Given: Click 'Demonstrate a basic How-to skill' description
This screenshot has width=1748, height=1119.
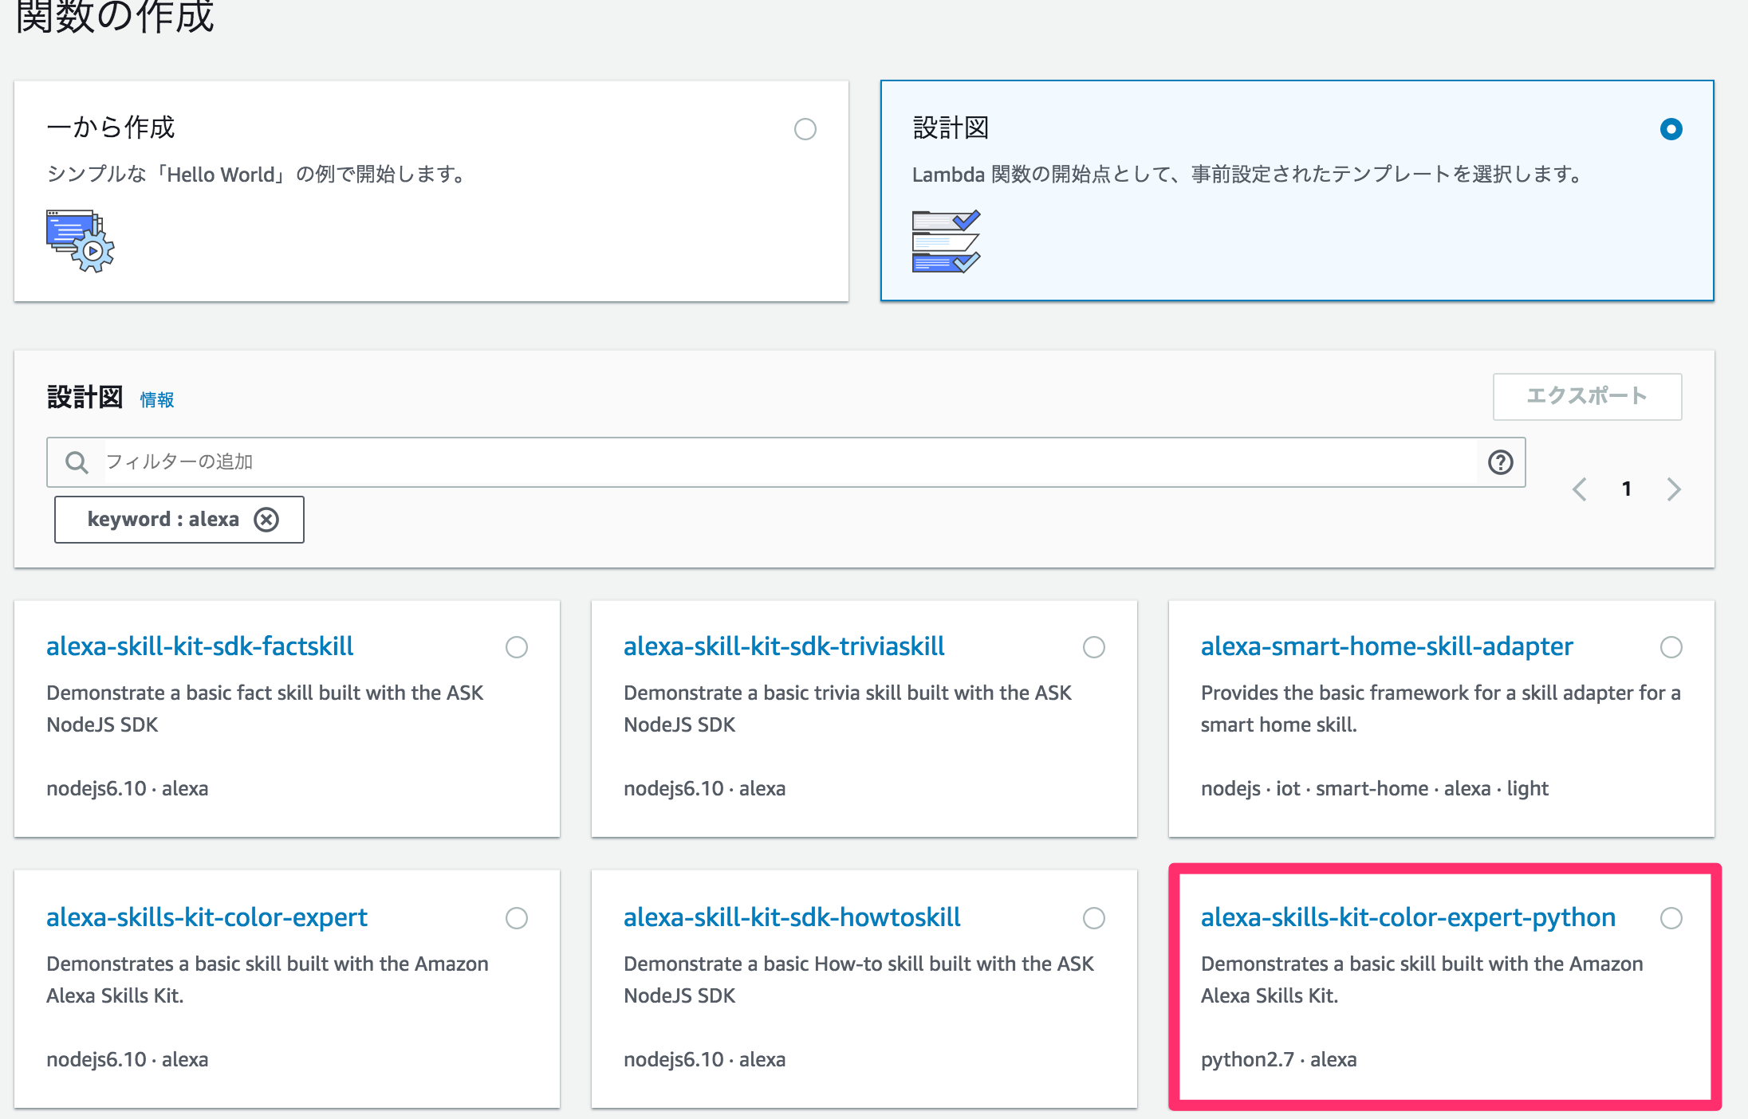Looking at the screenshot, I should (x=859, y=980).
